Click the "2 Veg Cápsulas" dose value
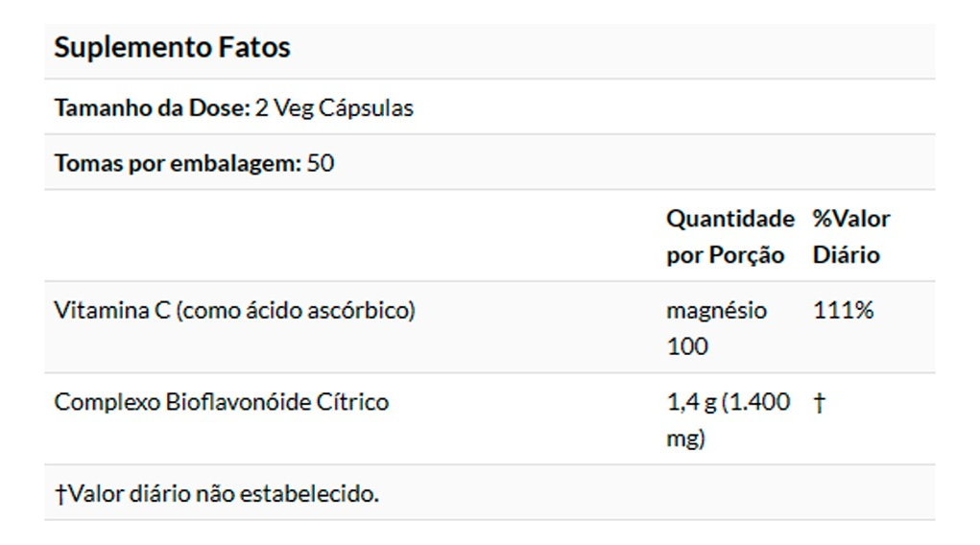Viewport: 980px width, 545px height. (x=334, y=108)
